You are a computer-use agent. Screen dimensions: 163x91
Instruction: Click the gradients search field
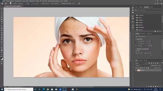149,10
